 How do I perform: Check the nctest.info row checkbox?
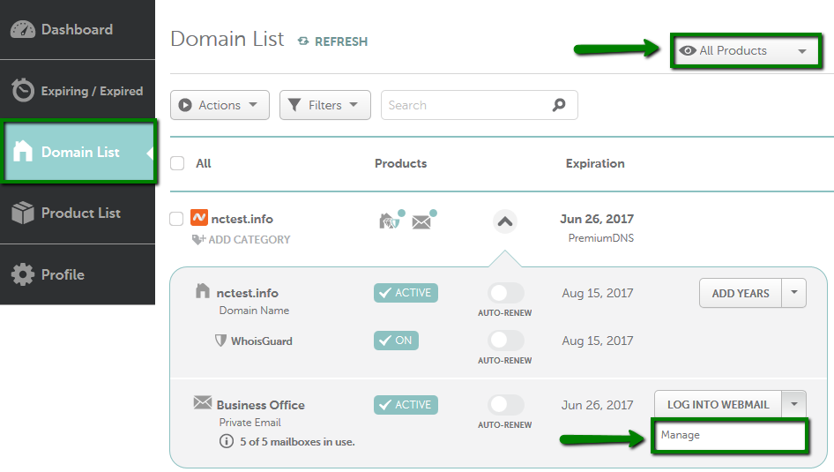tap(176, 219)
